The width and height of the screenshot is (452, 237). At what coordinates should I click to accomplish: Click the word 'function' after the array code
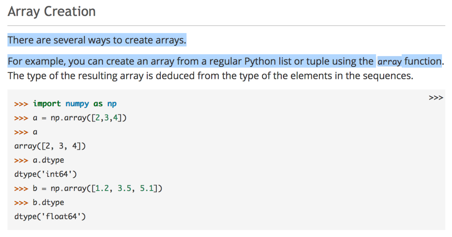[422, 61]
